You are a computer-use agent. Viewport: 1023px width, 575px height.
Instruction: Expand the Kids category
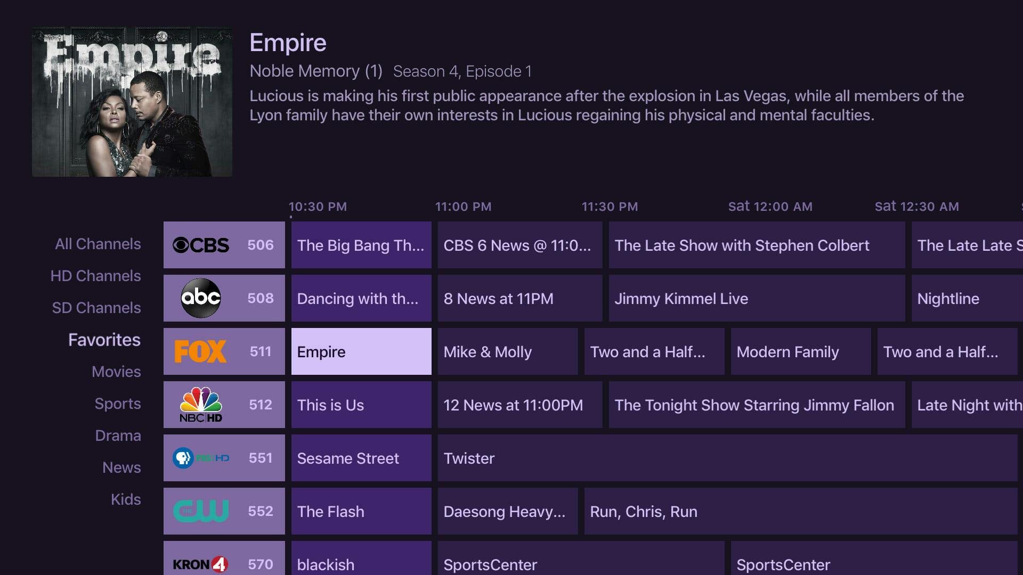coord(126,499)
